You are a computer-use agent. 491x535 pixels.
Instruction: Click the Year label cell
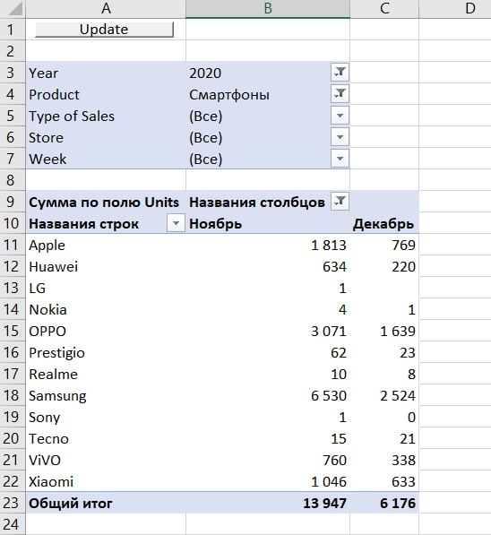[106, 73]
